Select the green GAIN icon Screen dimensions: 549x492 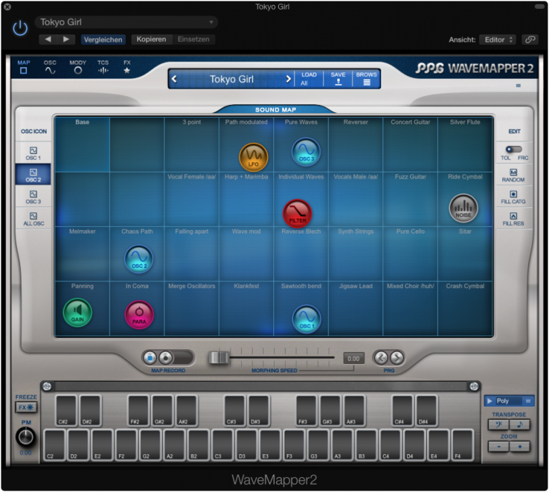[x=77, y=313]
